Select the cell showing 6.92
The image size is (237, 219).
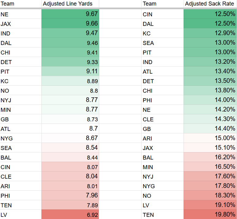pyautogui.click(x=70, y=215)
